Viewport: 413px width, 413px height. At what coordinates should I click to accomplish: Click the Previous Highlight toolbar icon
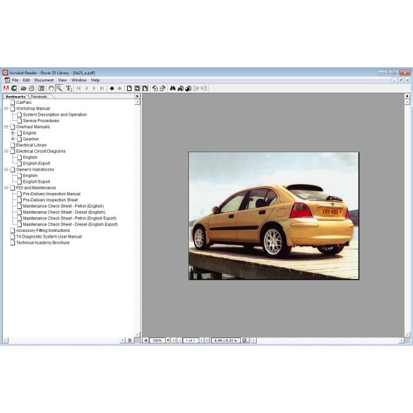point(196,88)
